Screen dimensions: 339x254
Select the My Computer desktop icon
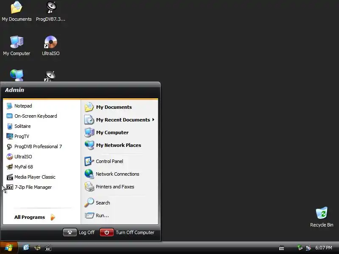17,46
